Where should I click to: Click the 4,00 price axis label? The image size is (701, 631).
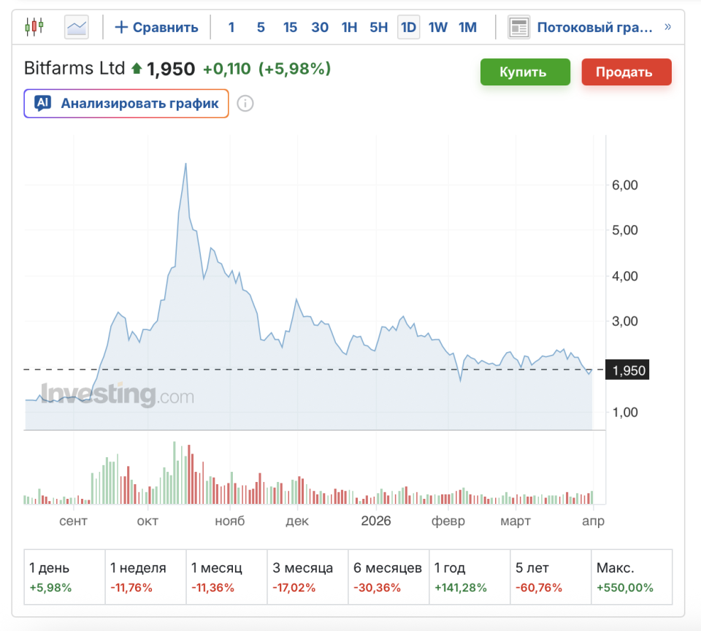(624, 276)
